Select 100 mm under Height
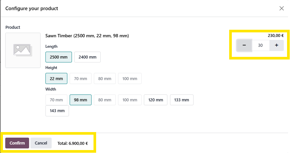 pos(130,78)
